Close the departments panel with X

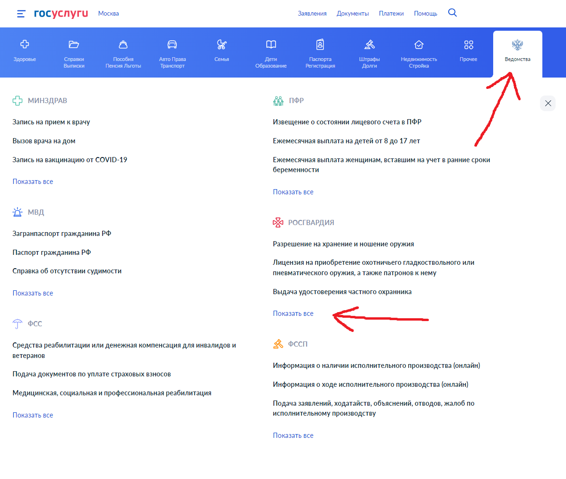pos(548,103)
